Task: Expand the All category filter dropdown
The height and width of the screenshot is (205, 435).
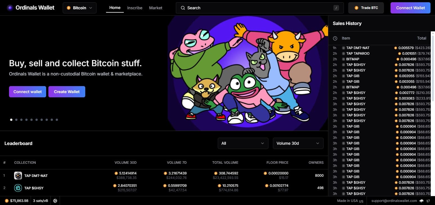Action: pyautogui.click(x=243, y=143)
